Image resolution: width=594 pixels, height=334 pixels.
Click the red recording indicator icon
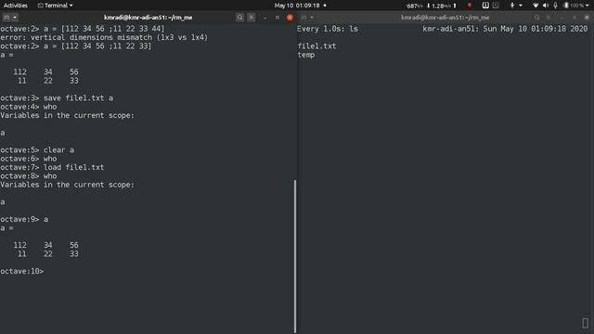click(470, 6)
